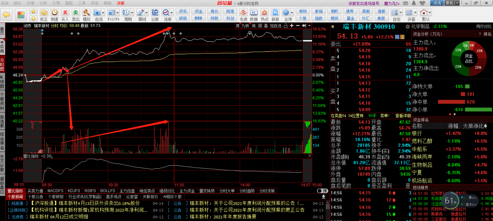Click the 默认 house icon
493x221 pixels.
pyautogui.click(x=423, y=12)
